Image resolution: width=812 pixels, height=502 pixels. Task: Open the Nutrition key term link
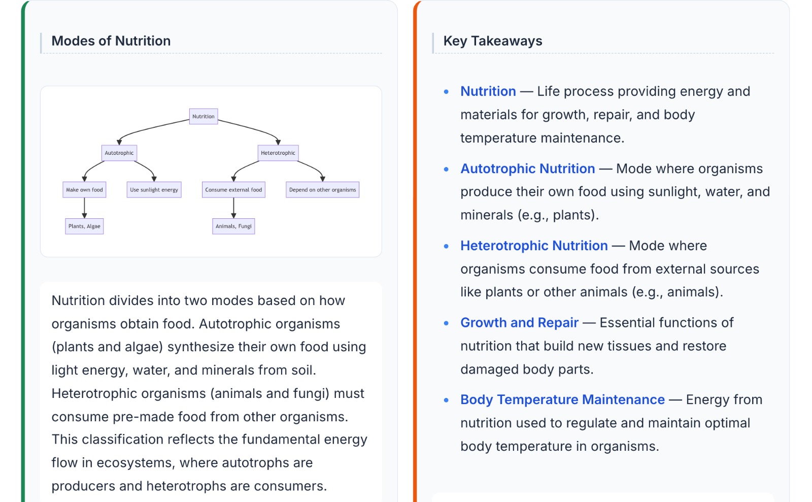(x=488, y=91)
